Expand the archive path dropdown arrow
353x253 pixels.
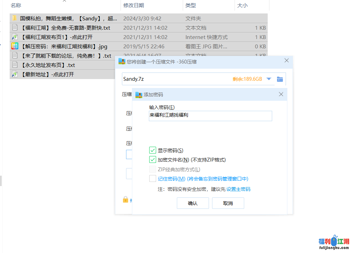pos(269,79)
